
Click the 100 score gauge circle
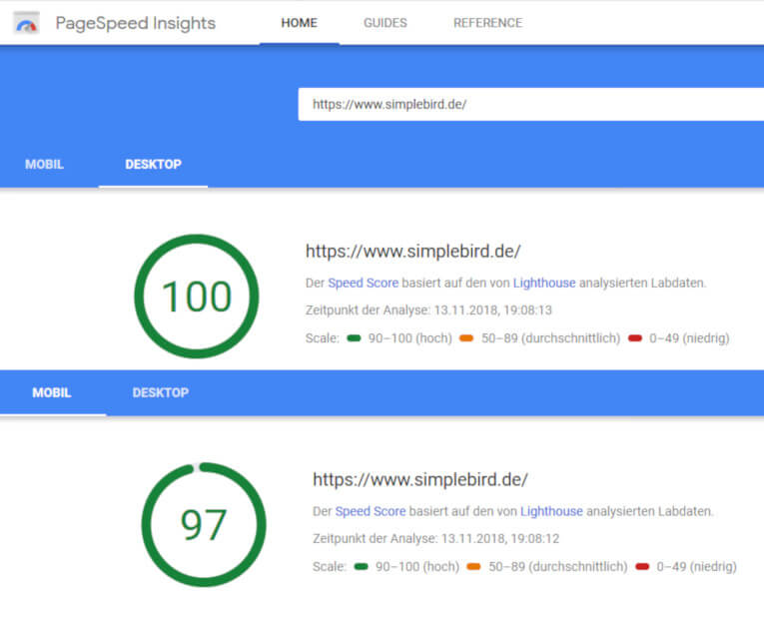197,297
